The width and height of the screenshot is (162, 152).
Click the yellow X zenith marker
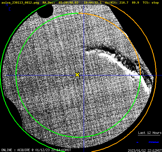click(x=77, y=75)
